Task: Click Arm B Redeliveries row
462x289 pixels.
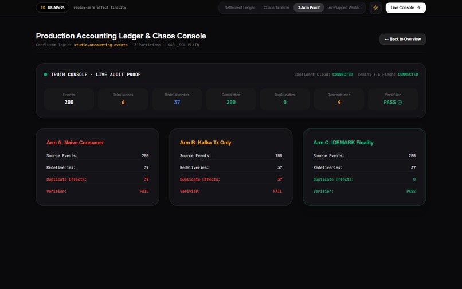Action: 231,167
